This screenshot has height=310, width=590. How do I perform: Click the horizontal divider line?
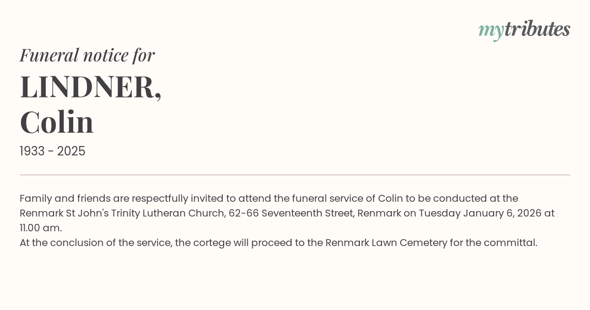click(295, 175)
